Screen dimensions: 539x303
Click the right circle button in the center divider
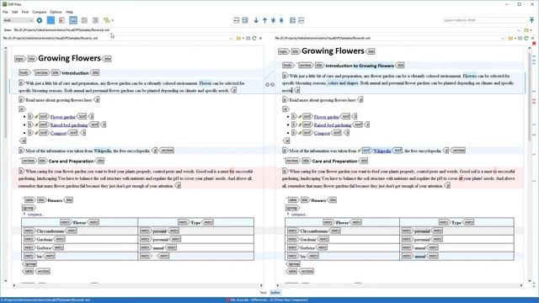click(x=272, y=84)
